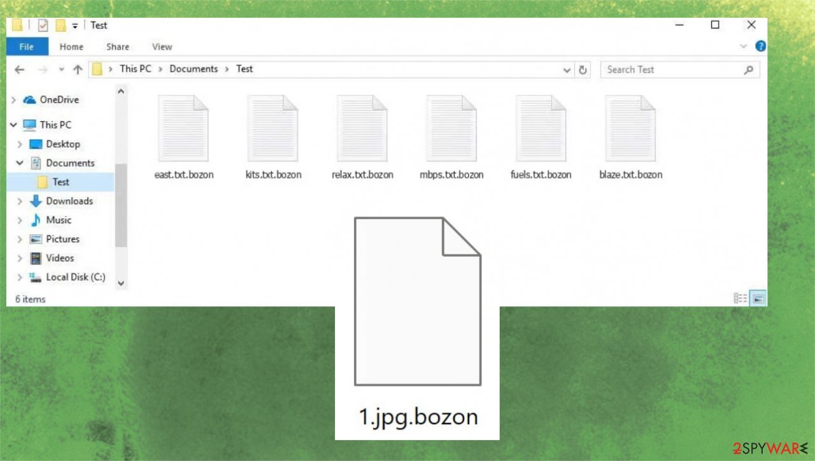Go up to Documents with the up arrow
Image resolution: width=815 pixels, height=461 pixels.
[78, 69]
